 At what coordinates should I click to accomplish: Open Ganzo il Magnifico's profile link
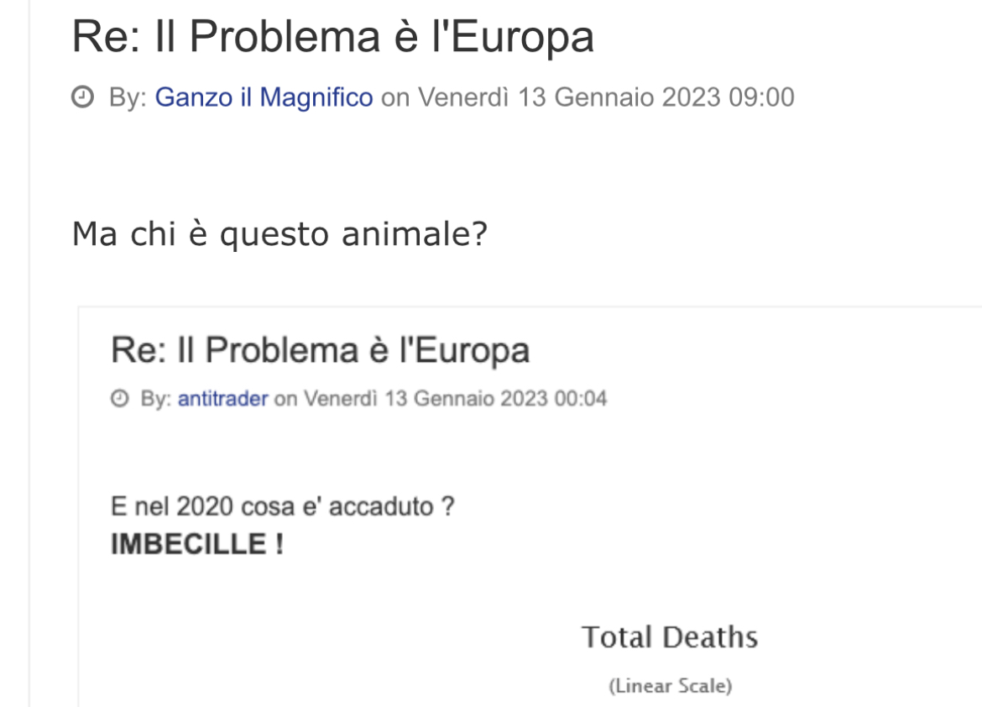tap(264, 97)
